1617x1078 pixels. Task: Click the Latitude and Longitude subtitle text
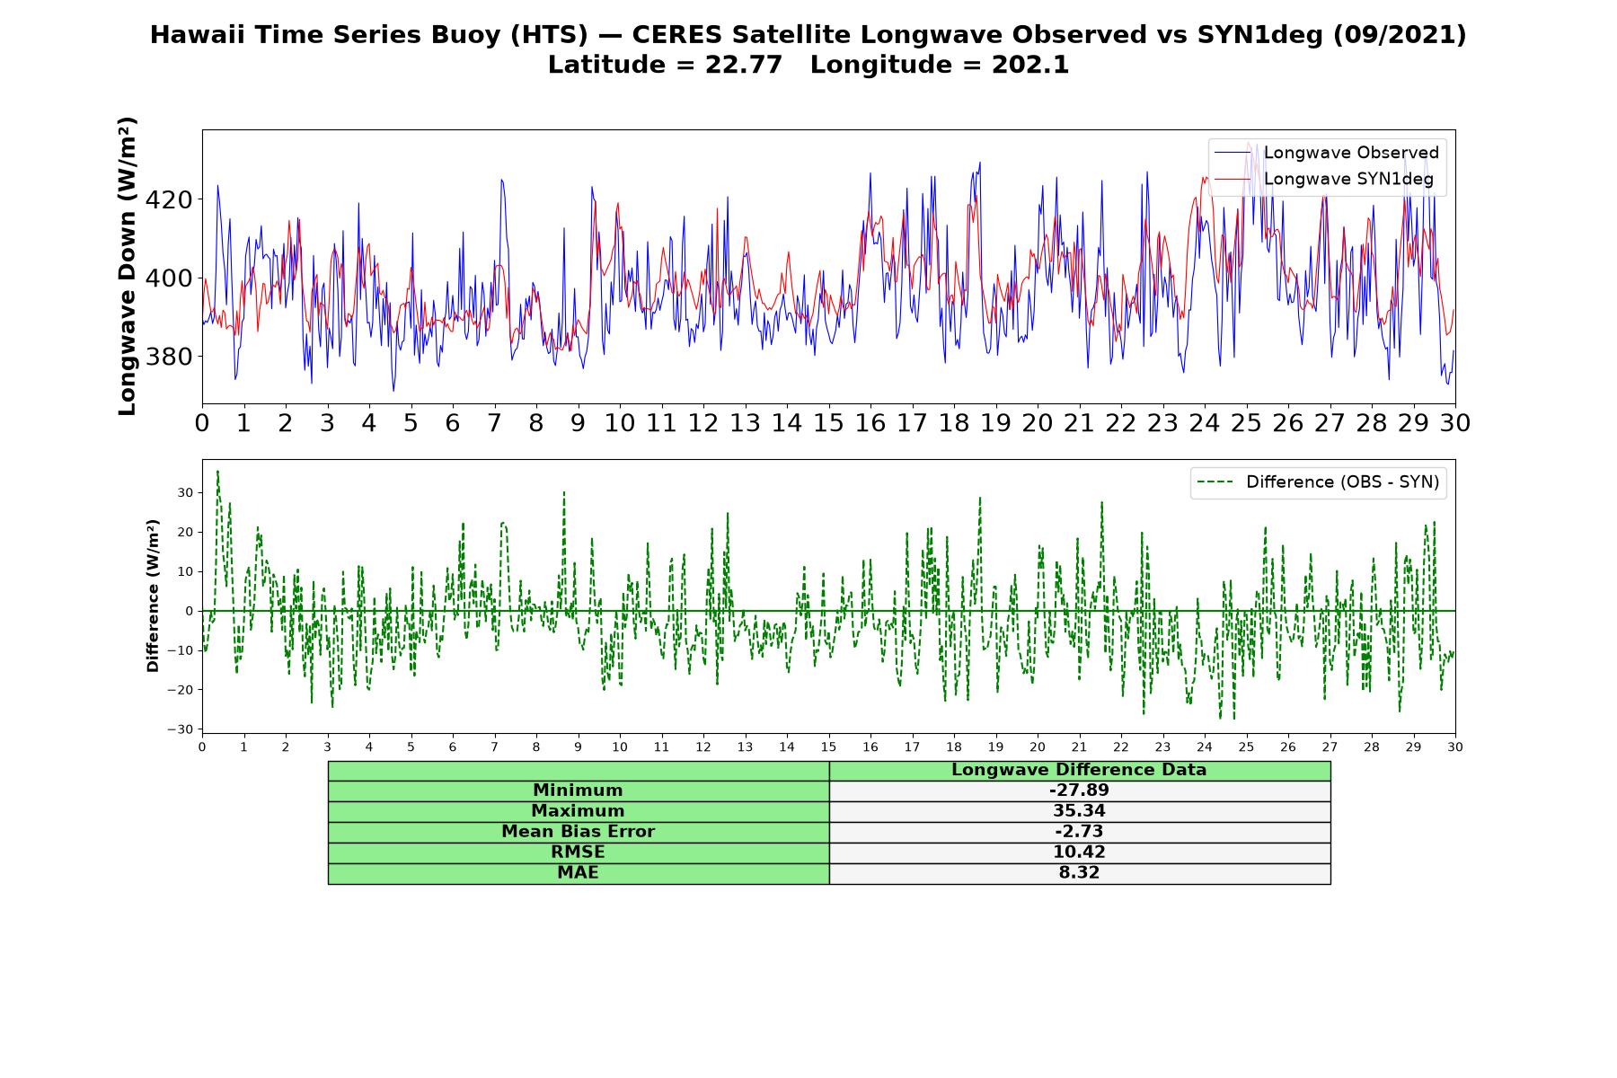pos(808,66)
